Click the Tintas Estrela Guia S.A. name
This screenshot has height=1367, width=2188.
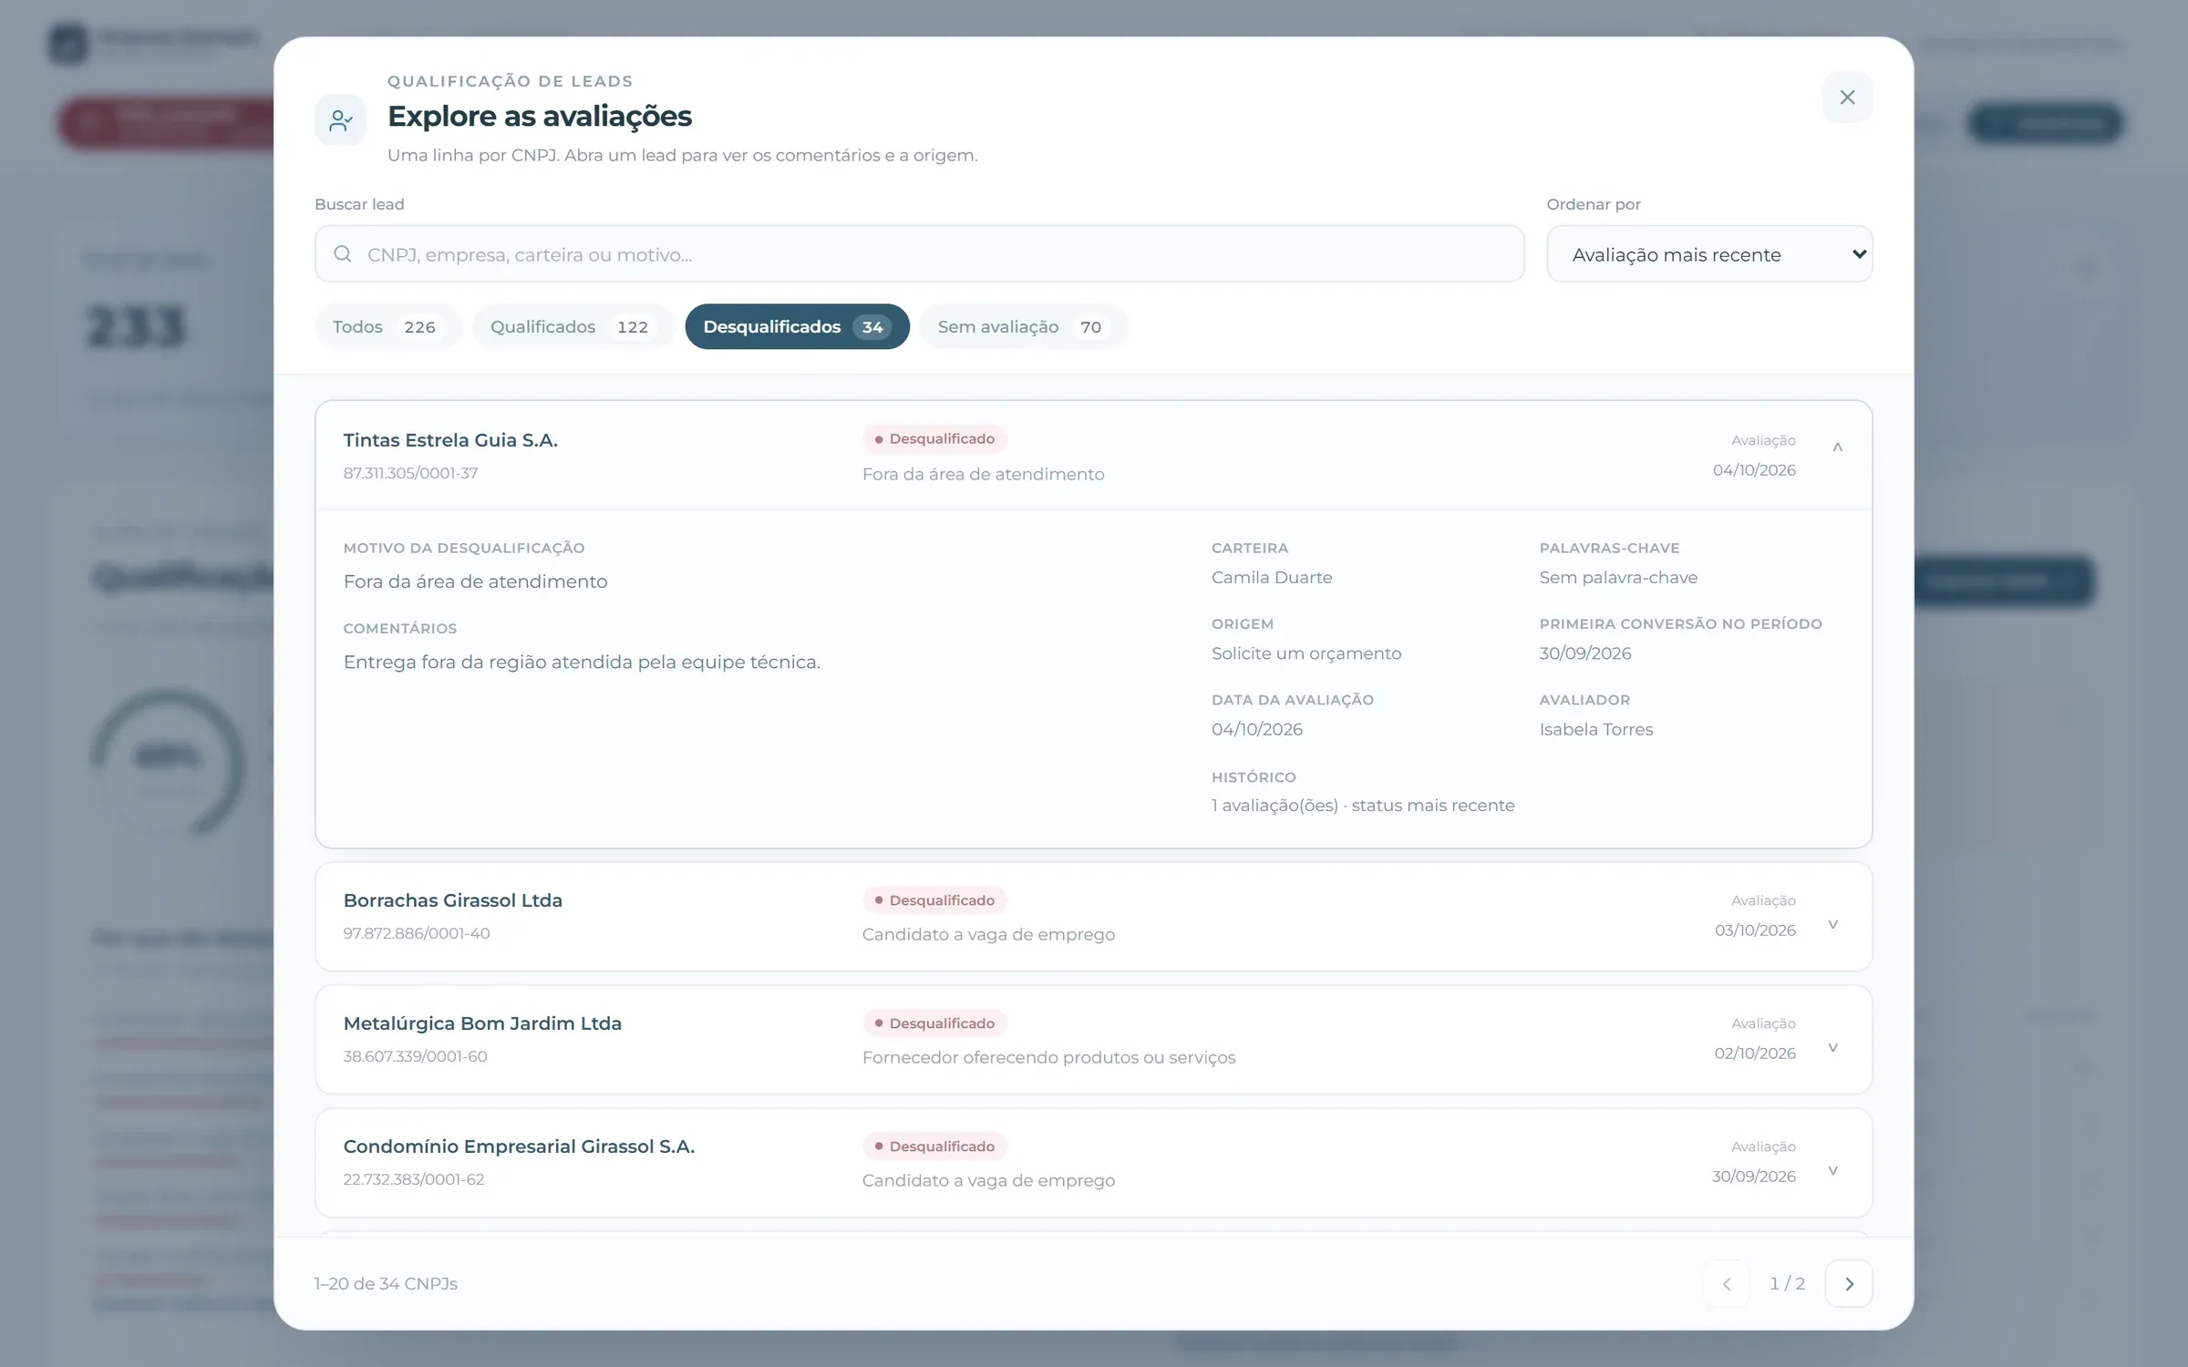point(450,440)
